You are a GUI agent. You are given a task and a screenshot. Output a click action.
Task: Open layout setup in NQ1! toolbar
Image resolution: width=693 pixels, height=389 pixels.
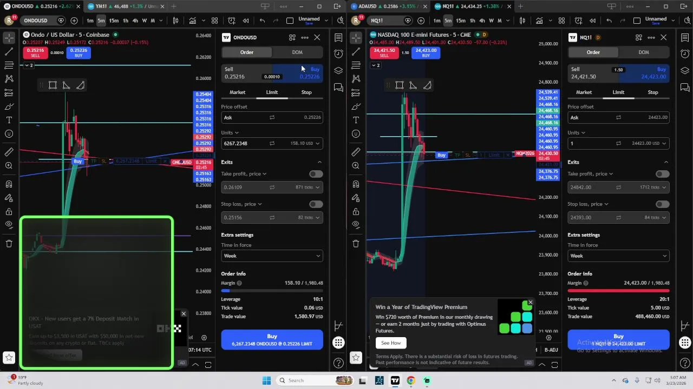click(x=637, y=21)
